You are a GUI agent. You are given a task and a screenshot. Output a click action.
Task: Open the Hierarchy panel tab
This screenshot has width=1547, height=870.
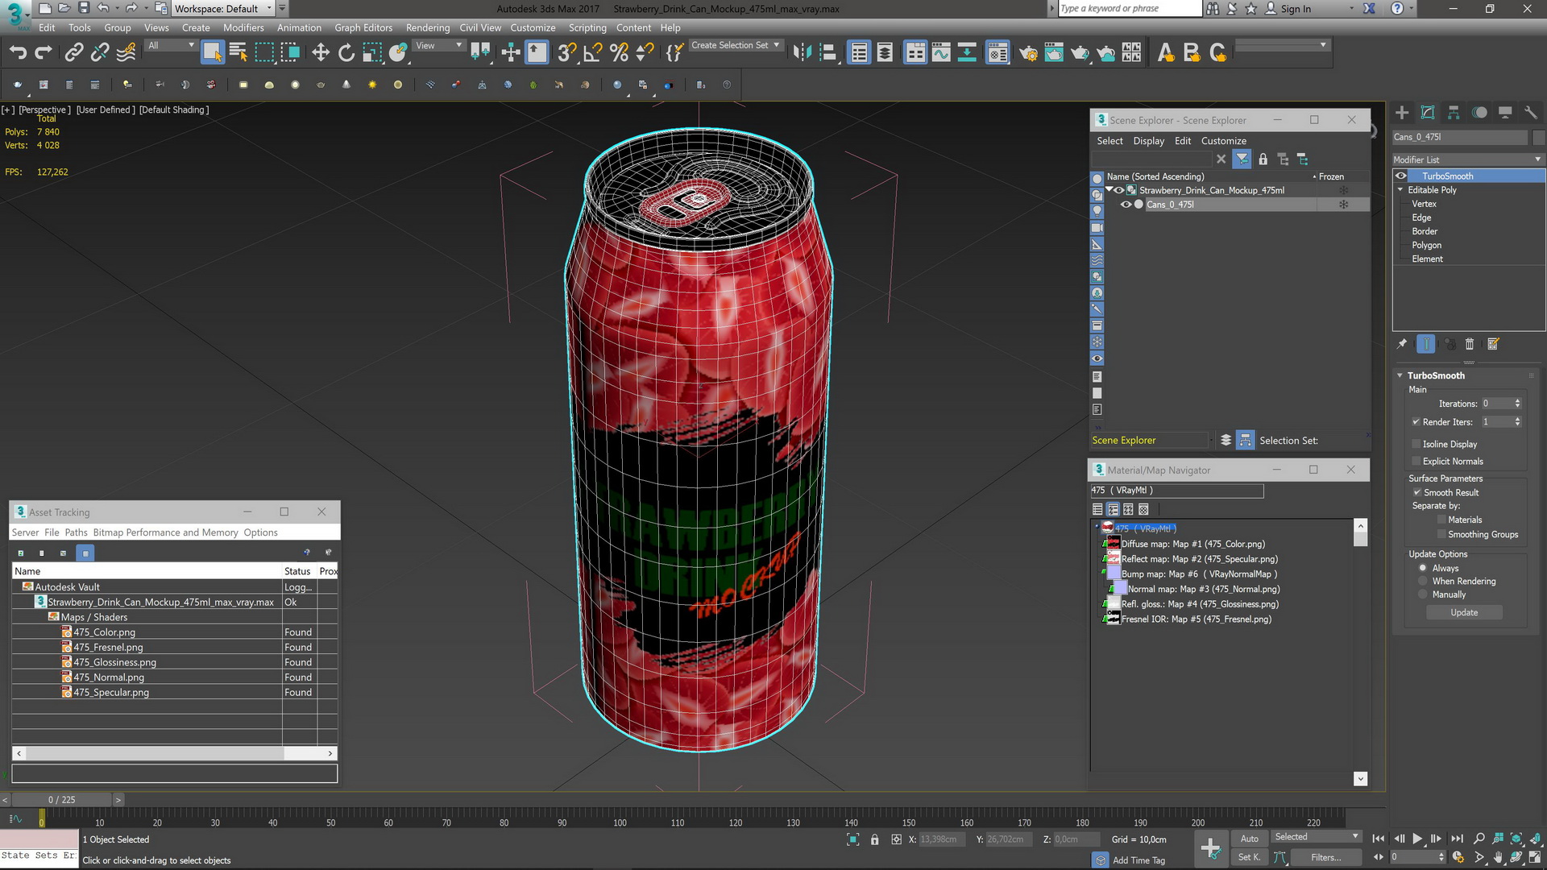pyautogui.click(x=1454, y=113)
